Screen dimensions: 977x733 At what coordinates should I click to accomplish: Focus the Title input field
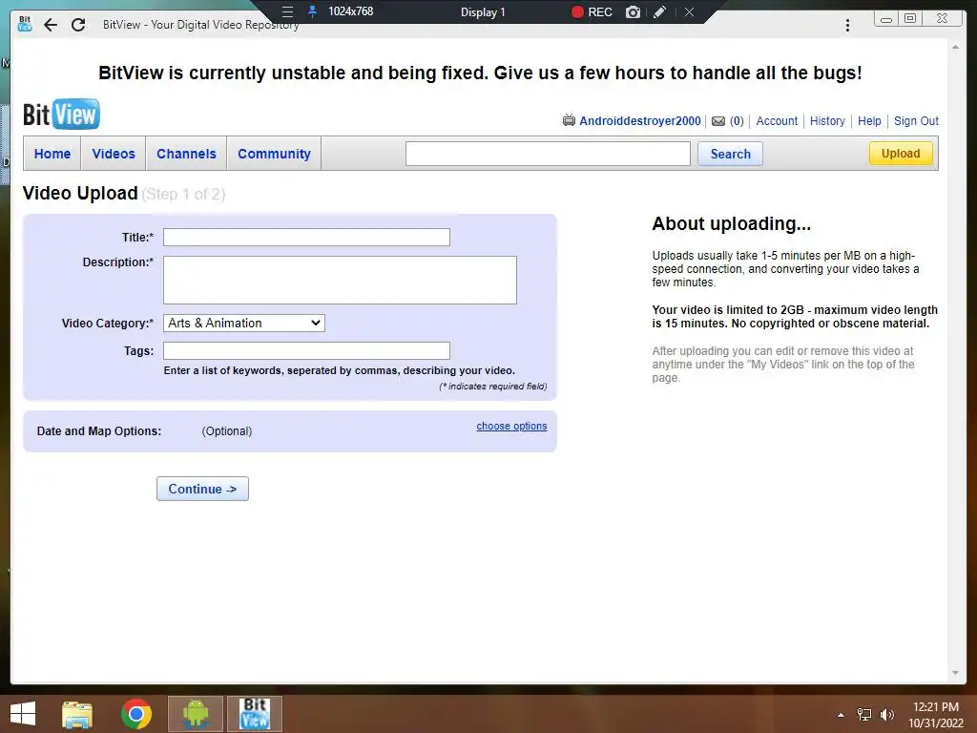click(306, 237)
